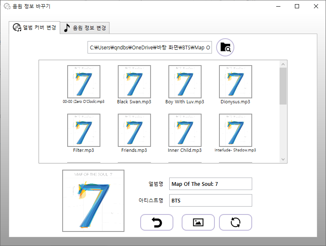Click the large album cover preview image
This screenshot has height=246, width=326.
[x=93, y=201]
